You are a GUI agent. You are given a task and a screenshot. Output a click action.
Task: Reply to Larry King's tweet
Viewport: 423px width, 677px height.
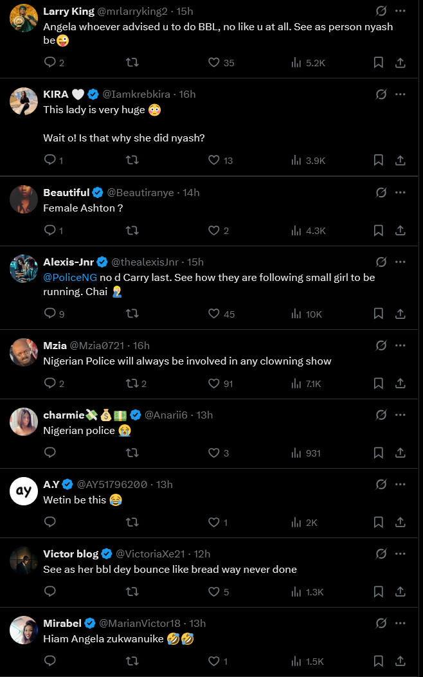tap(50, 62)
